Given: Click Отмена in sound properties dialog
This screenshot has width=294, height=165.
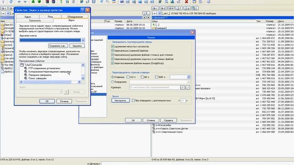Looking at the screenshot, I should (x=64, y=101).
